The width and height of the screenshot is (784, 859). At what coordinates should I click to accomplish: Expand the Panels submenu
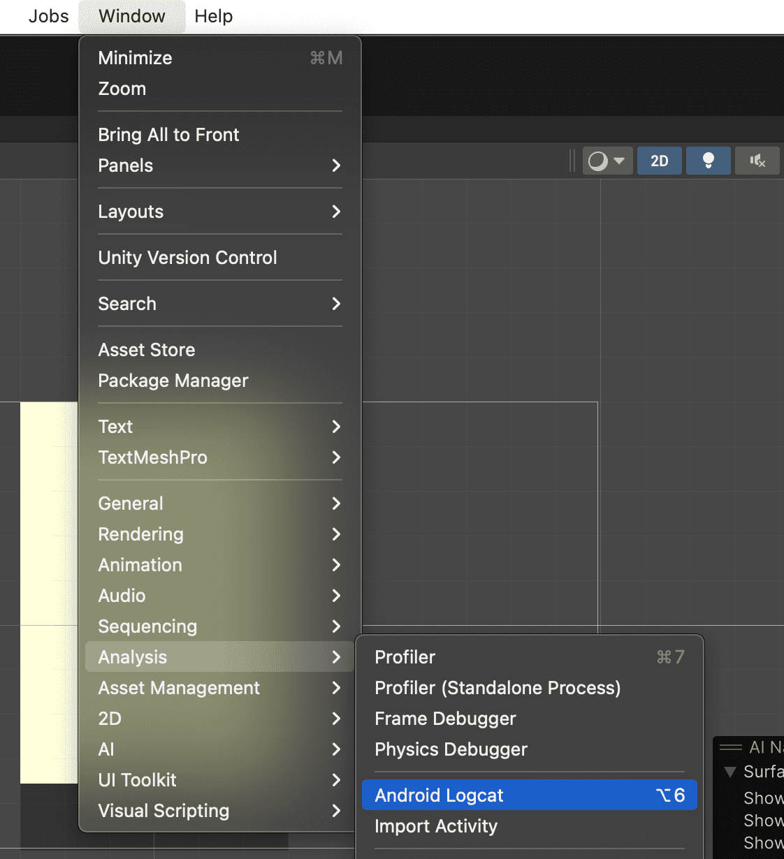click(x=220, y=166)
